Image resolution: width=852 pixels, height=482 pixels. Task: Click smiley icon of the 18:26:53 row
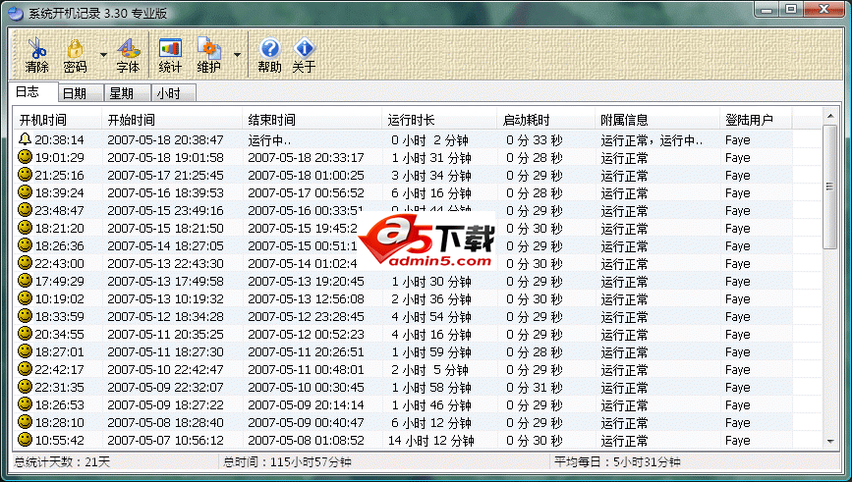[25, 404]
